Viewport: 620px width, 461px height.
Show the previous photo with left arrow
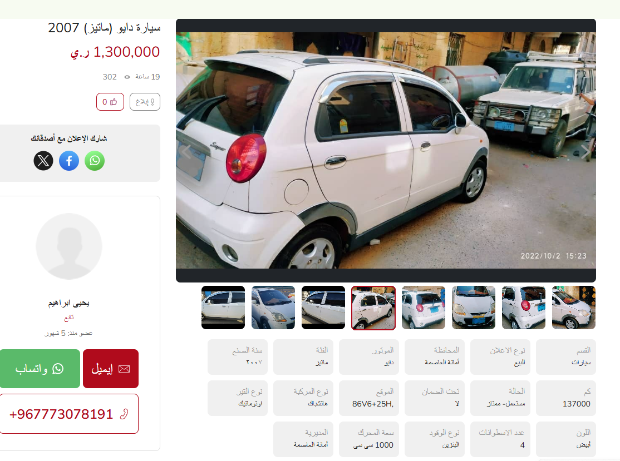[186, 151]
